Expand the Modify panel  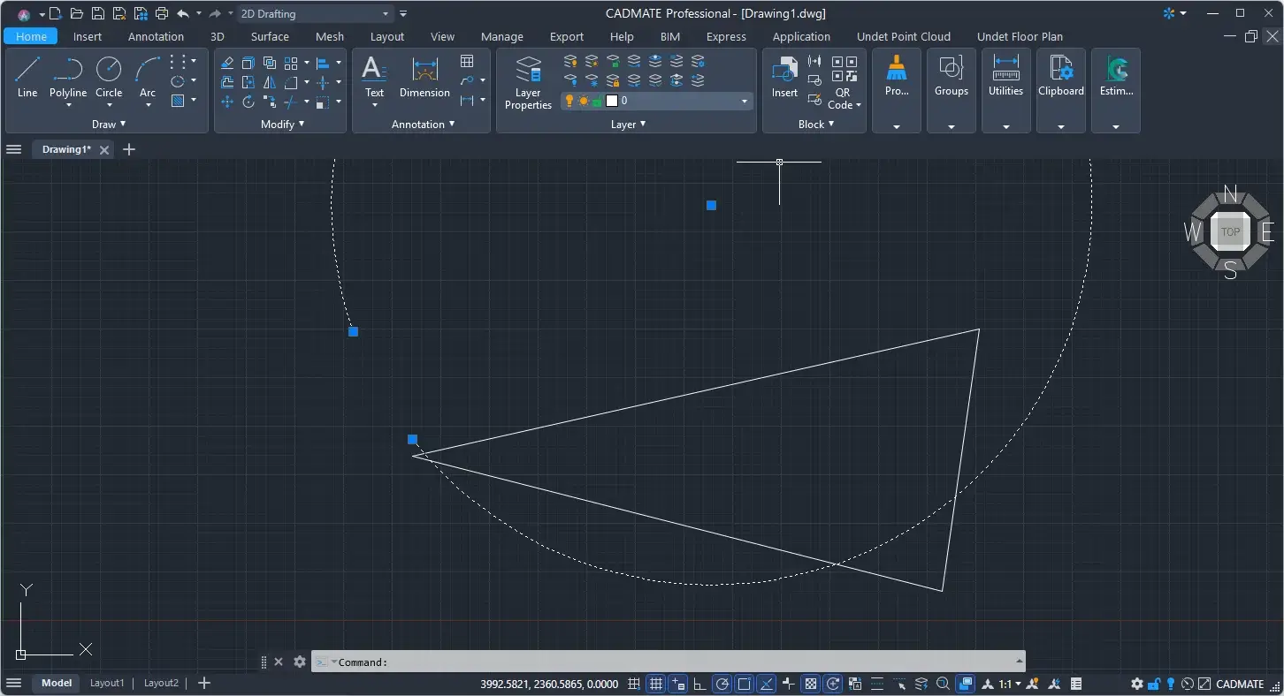282,125
